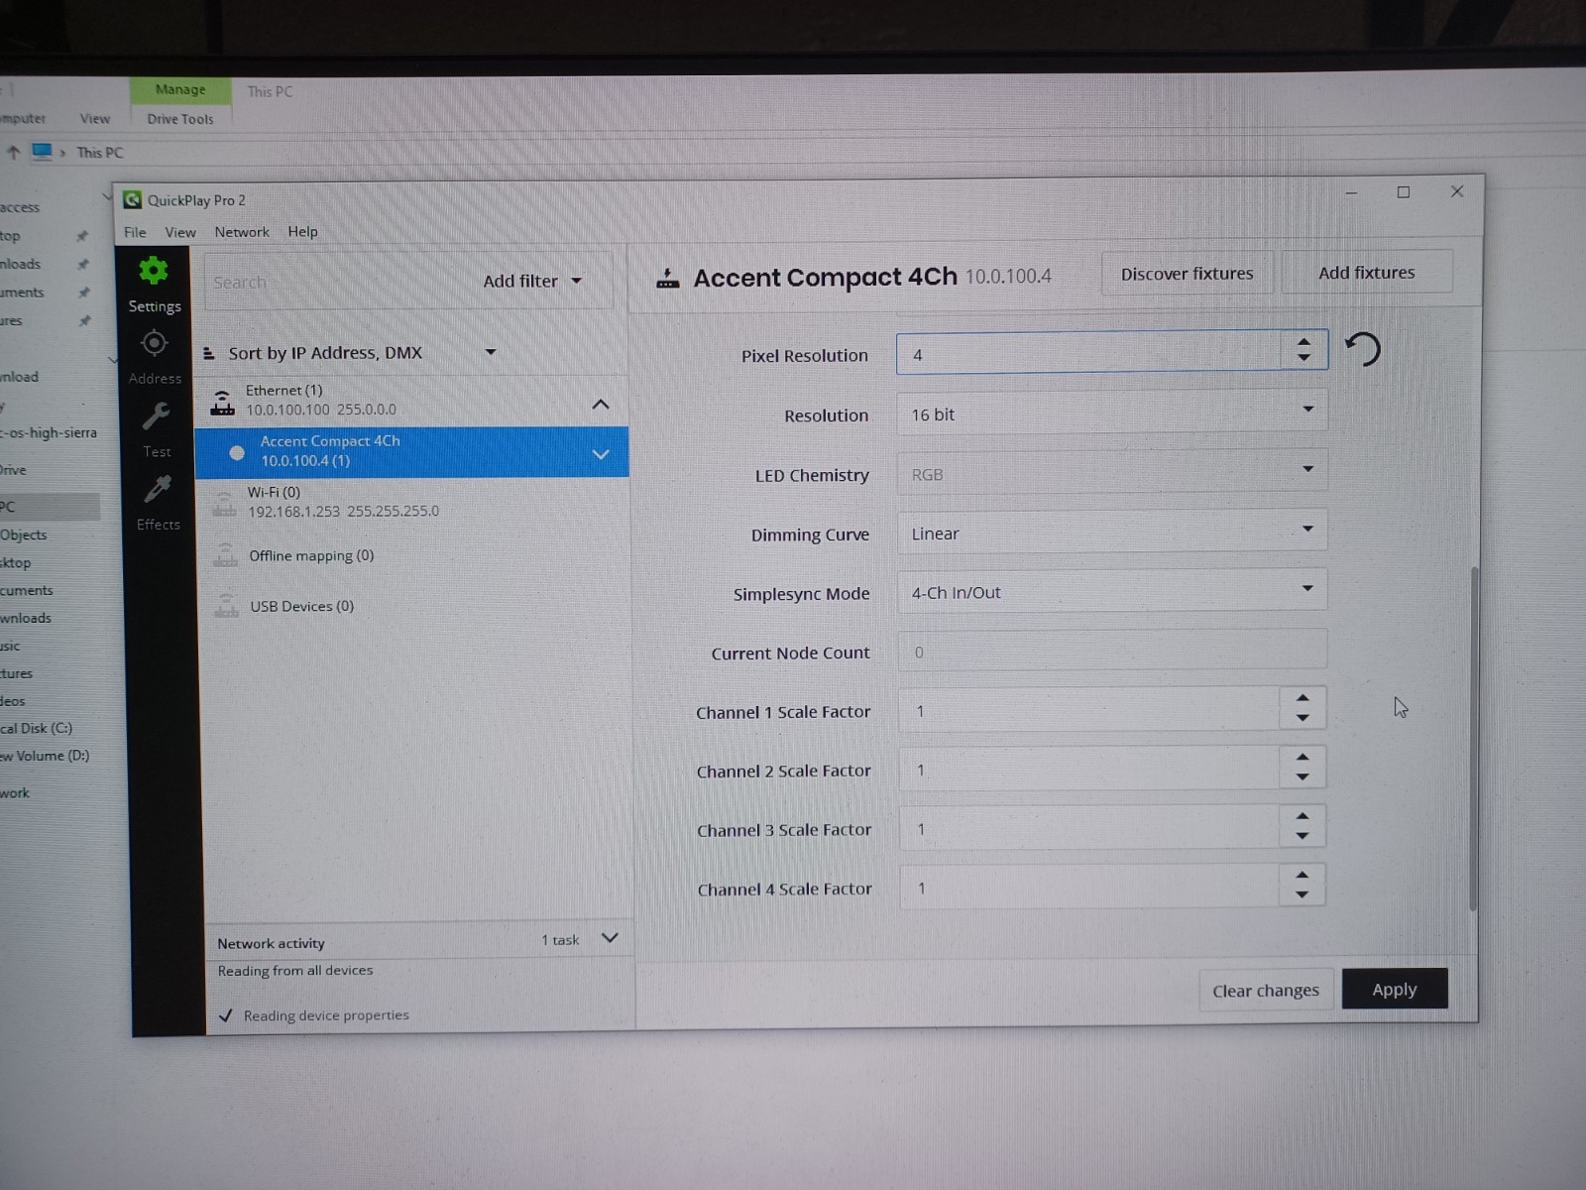Click the Current Node Count field
Viewport: 1586px width, 1190px height.
(1112, 652)
